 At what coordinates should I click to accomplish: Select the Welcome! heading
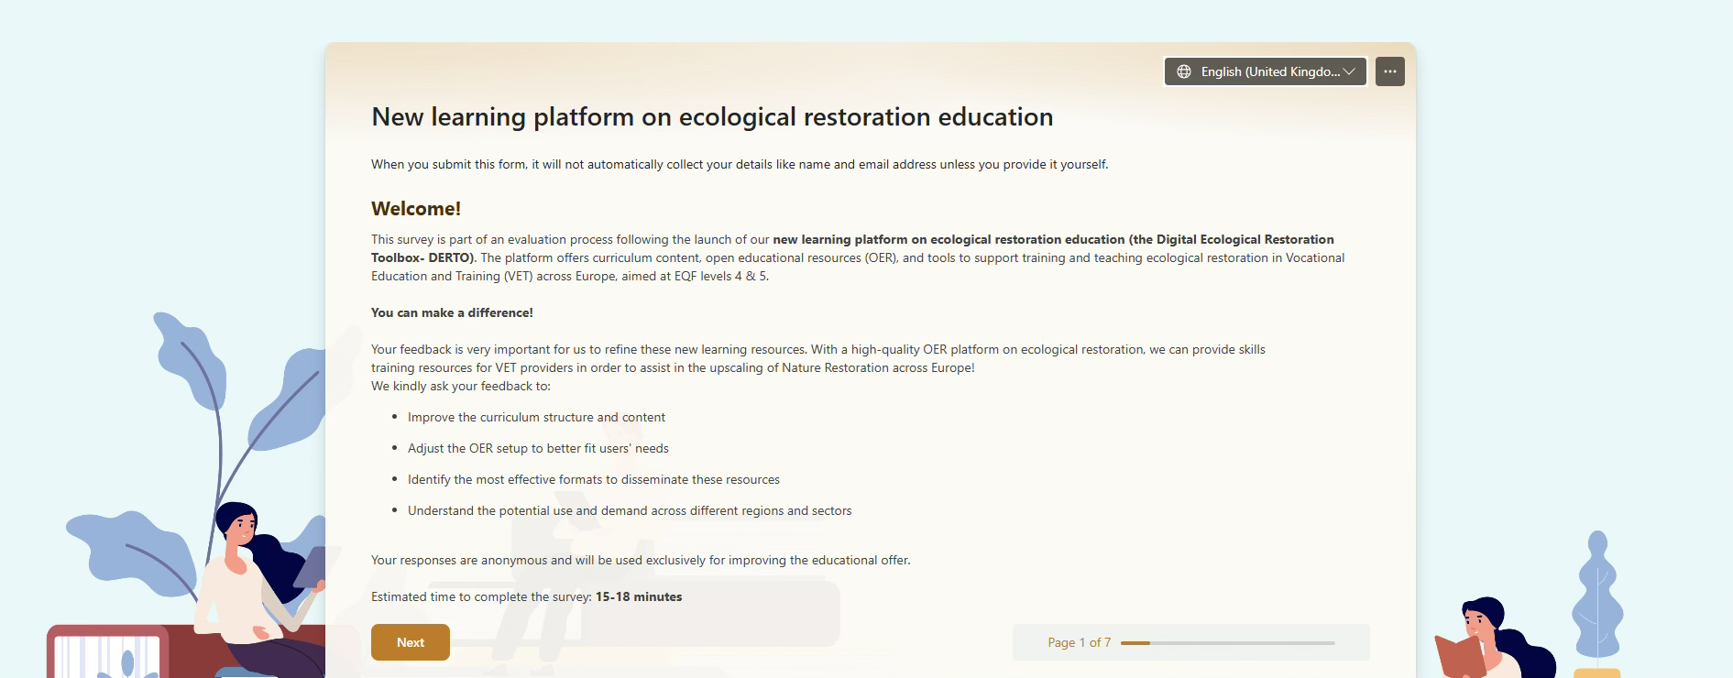coord(415,209)
